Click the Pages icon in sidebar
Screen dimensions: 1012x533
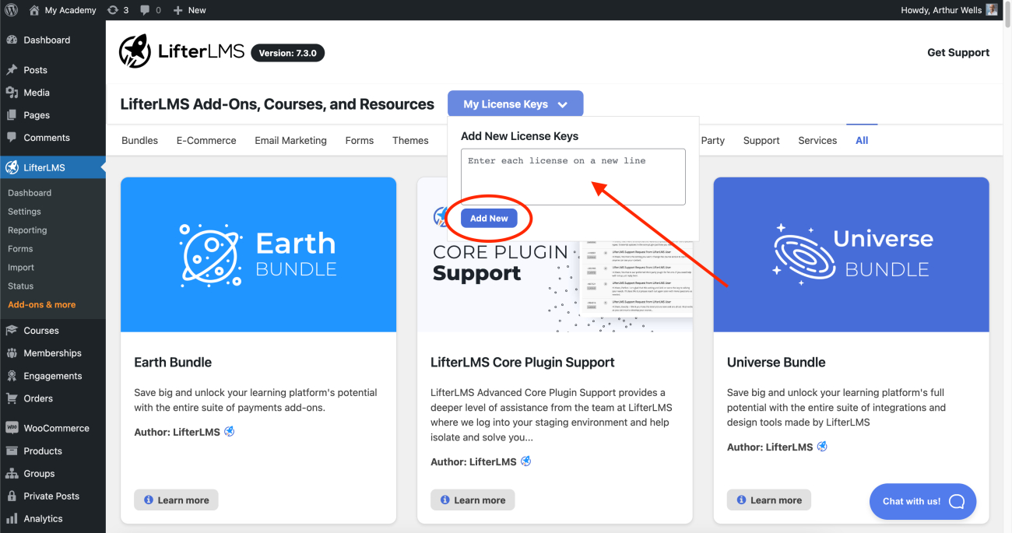[12, 115]
